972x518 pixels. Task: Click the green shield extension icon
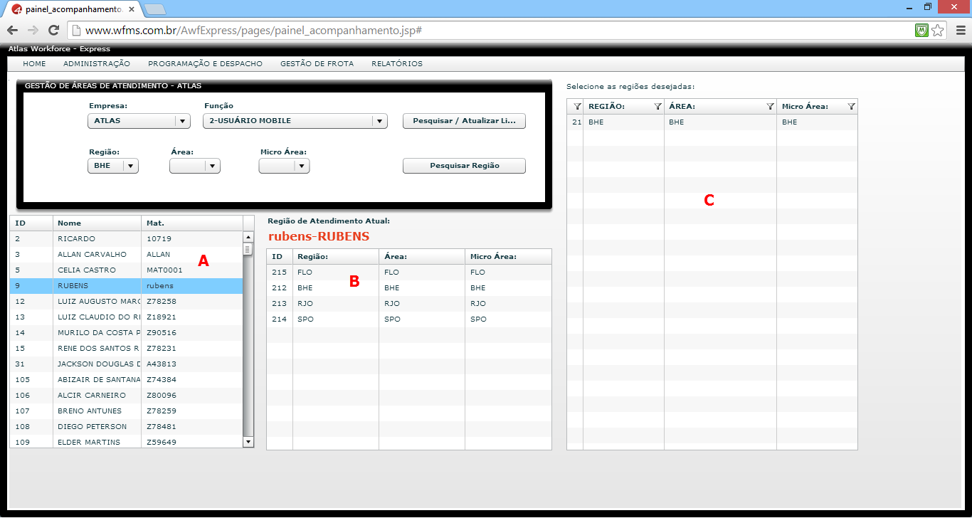pos(922,31)
